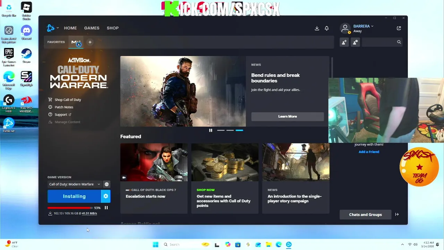Go to the HOME tab
444x250 pixels.
(70, 28)
